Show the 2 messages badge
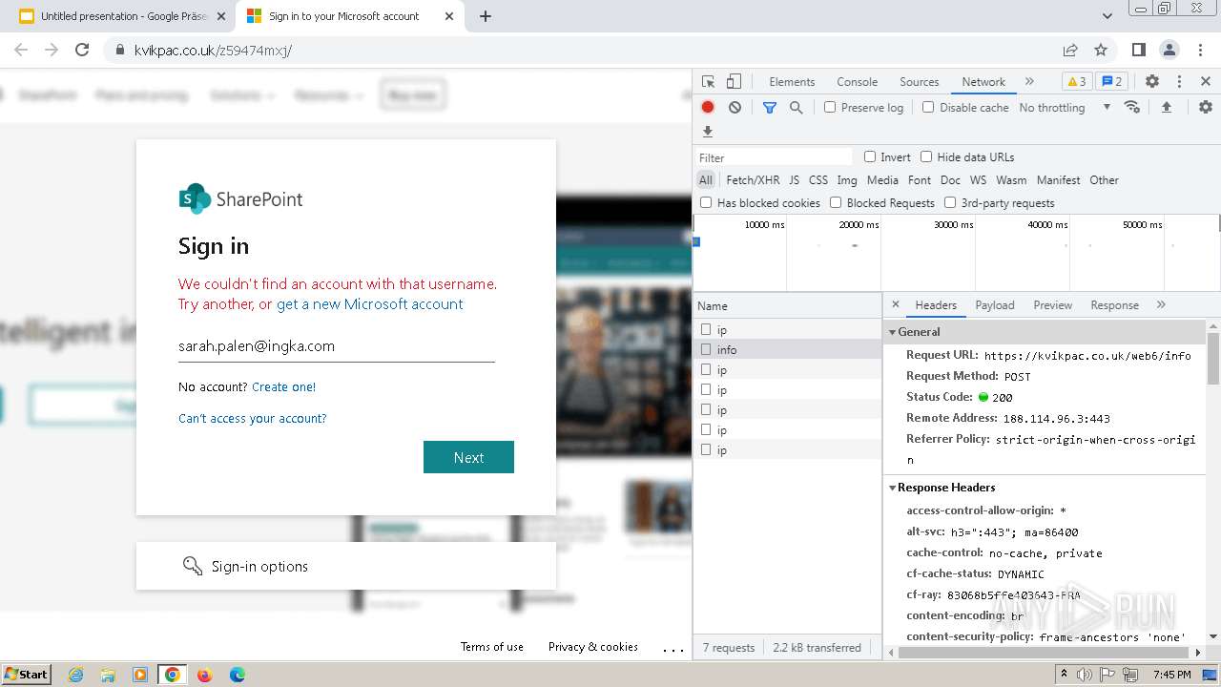The image size is (1221, 687). (1111, 82)
